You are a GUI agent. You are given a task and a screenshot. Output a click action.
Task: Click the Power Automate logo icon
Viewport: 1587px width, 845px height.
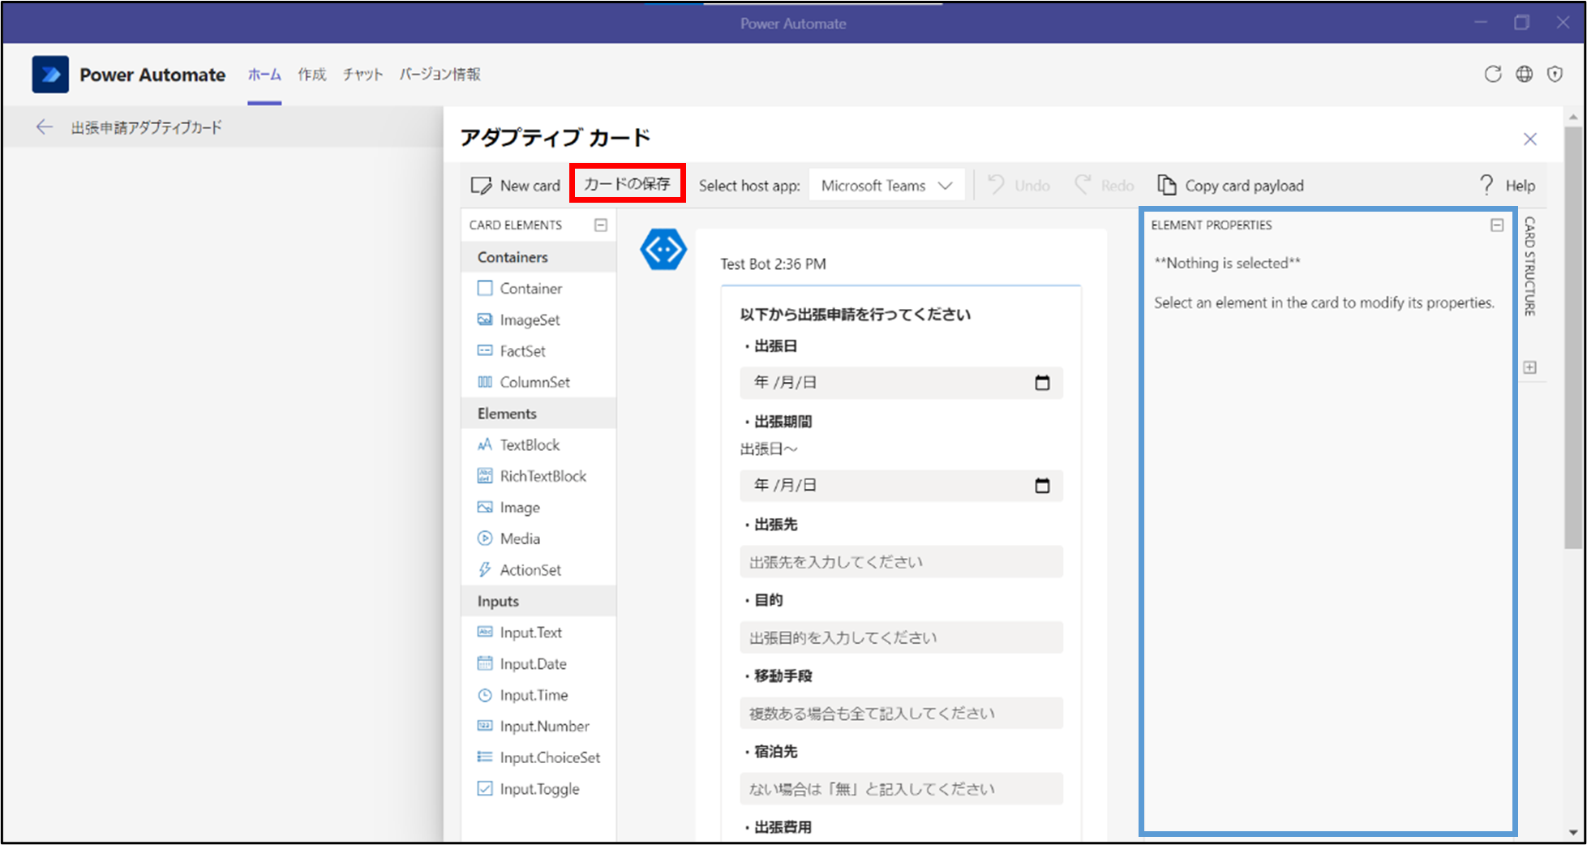(50, 75)
